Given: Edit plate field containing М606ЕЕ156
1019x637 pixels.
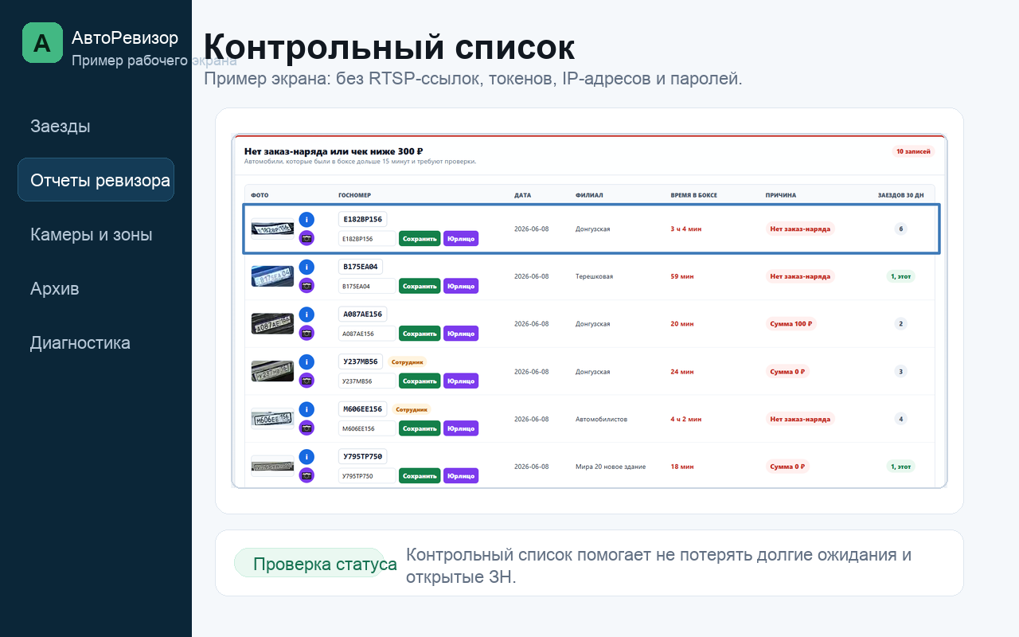Looking at the screenshot, I should tap(367, 428).
